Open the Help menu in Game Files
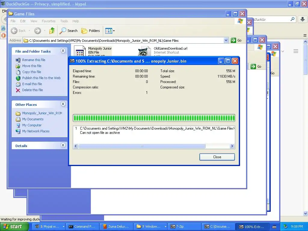The width and height of the screenshot is (308, 231). point(75,21)
